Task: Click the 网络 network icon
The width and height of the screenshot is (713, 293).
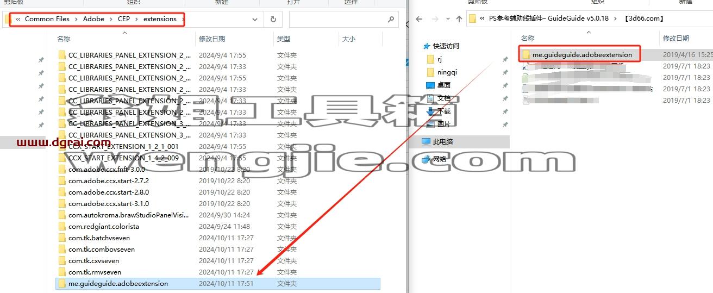Action: (427, 159)
